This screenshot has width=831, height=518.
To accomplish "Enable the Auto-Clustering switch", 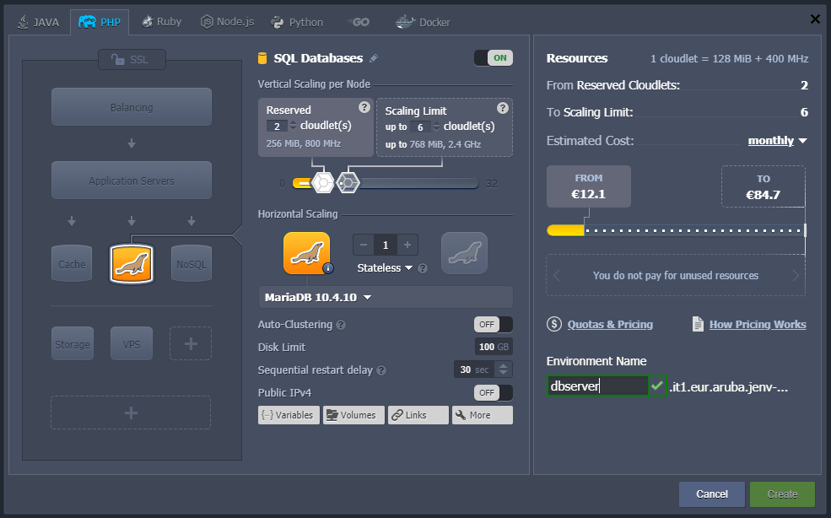I will pos(493,324).
